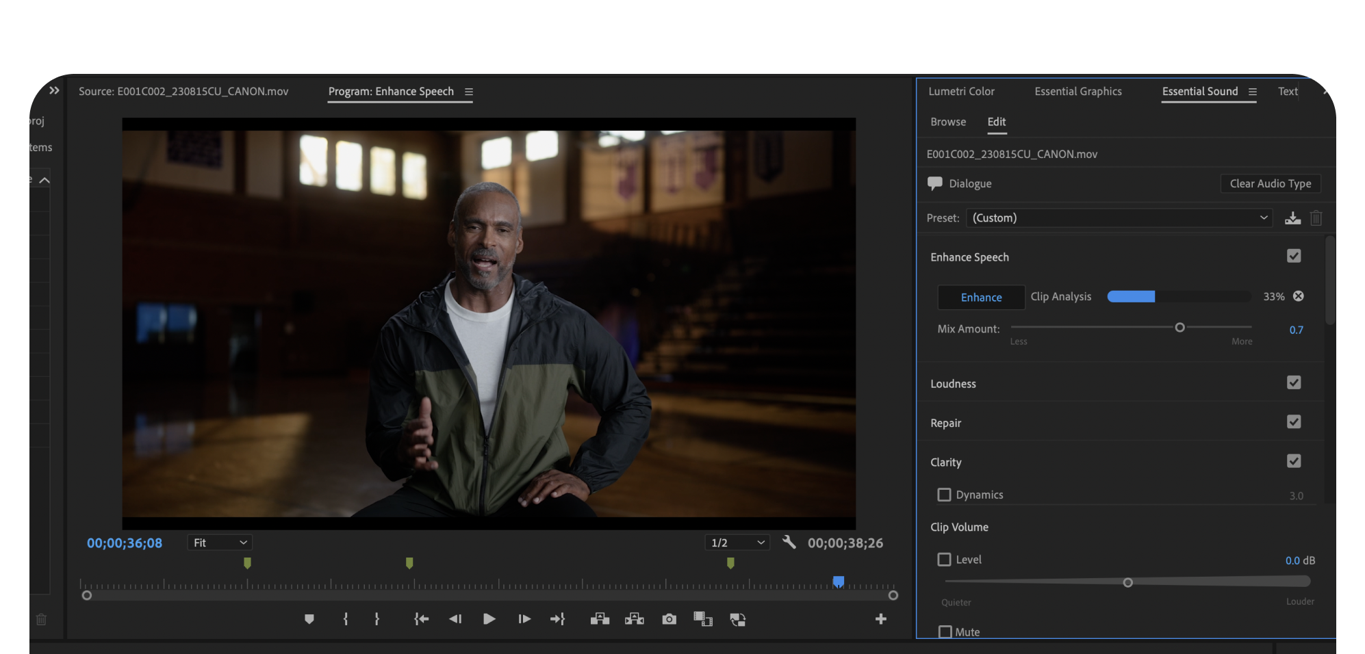
Task: Check the Mute checkbox
Action: pos(945,632)
